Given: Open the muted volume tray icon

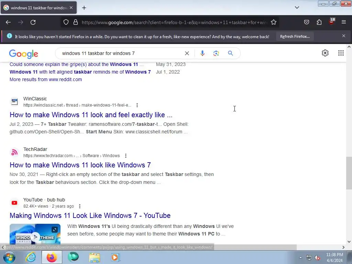Looking at the screenshot, I should pyautogui.click(x=317, y=258).
